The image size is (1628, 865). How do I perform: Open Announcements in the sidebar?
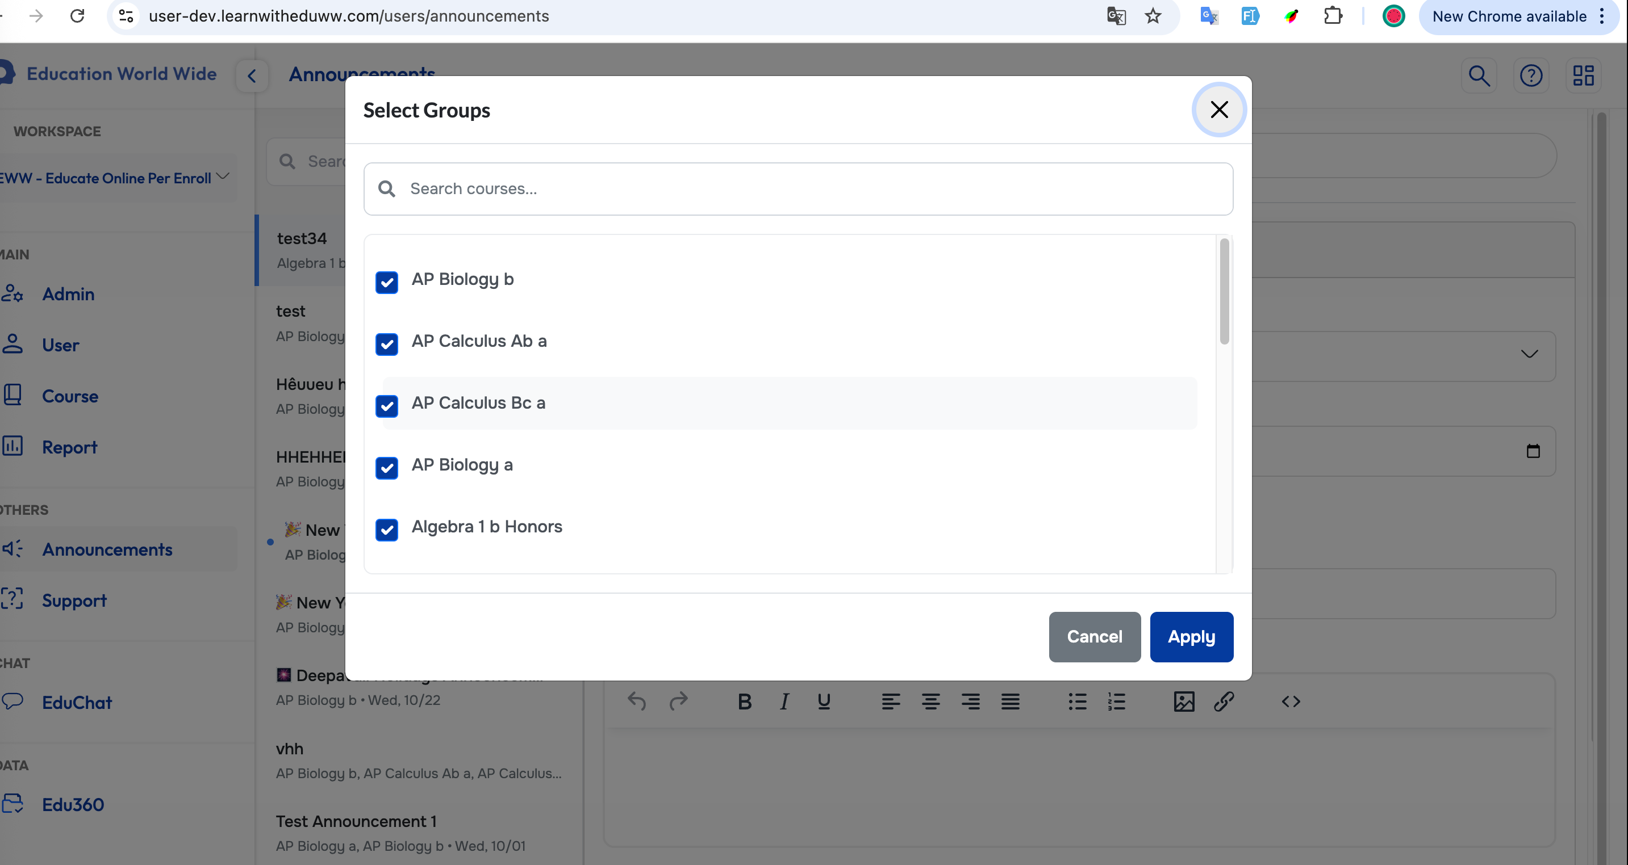(107, 549)
